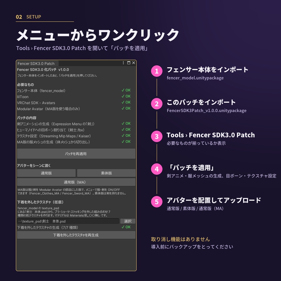Click the ヒューマノイドへの目ボーン割り当て row
This screenshot has height=281, width=281.
74,130
